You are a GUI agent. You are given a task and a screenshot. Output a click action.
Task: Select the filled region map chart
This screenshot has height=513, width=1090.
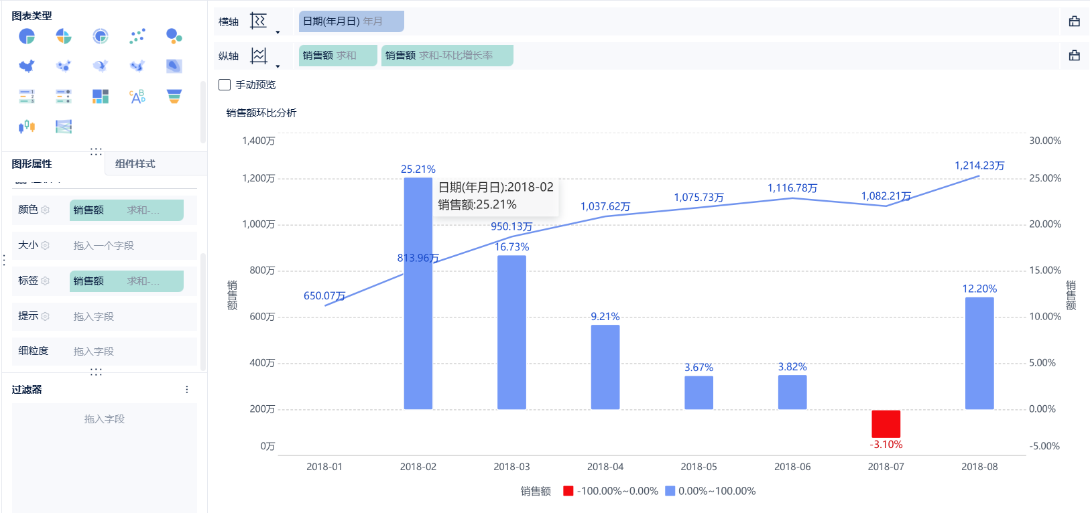[27, 66]
